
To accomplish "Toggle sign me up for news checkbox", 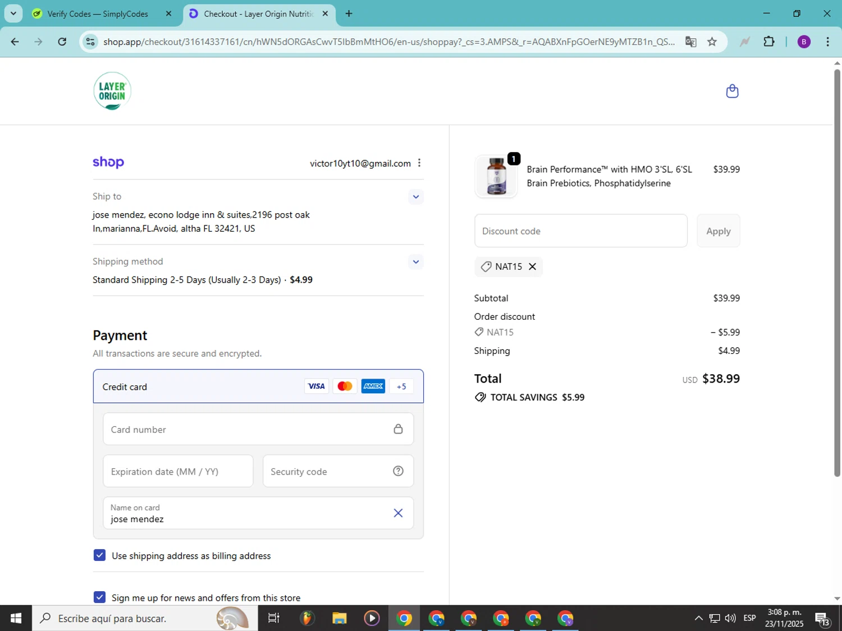I will pyautogui.click(x=99, y=597).
